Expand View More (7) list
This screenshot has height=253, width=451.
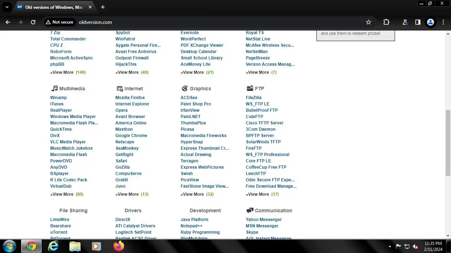(261, 72)
